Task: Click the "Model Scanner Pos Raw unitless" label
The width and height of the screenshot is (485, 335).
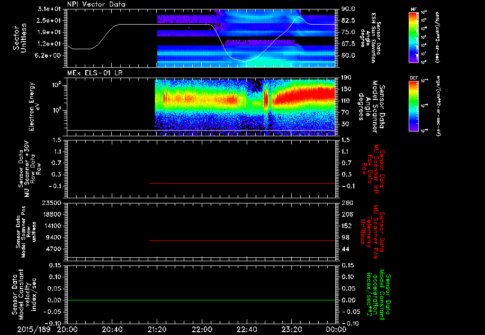Action: pos(26,232)
